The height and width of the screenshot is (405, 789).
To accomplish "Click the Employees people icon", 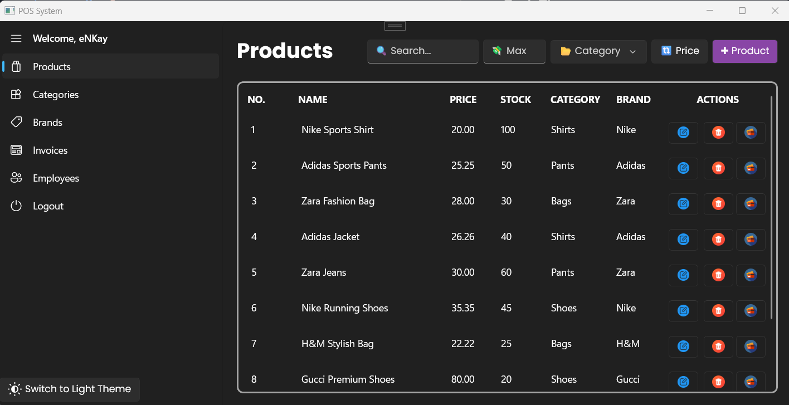I will 16,178.
